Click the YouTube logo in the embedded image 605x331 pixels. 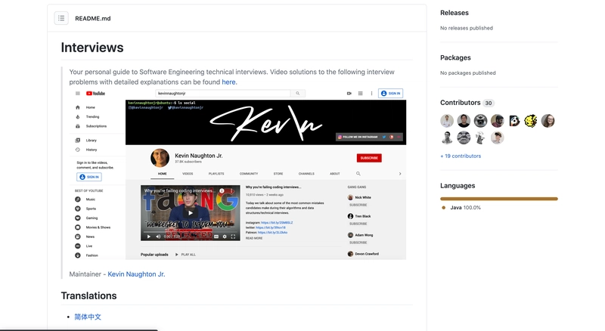point(95,94)
